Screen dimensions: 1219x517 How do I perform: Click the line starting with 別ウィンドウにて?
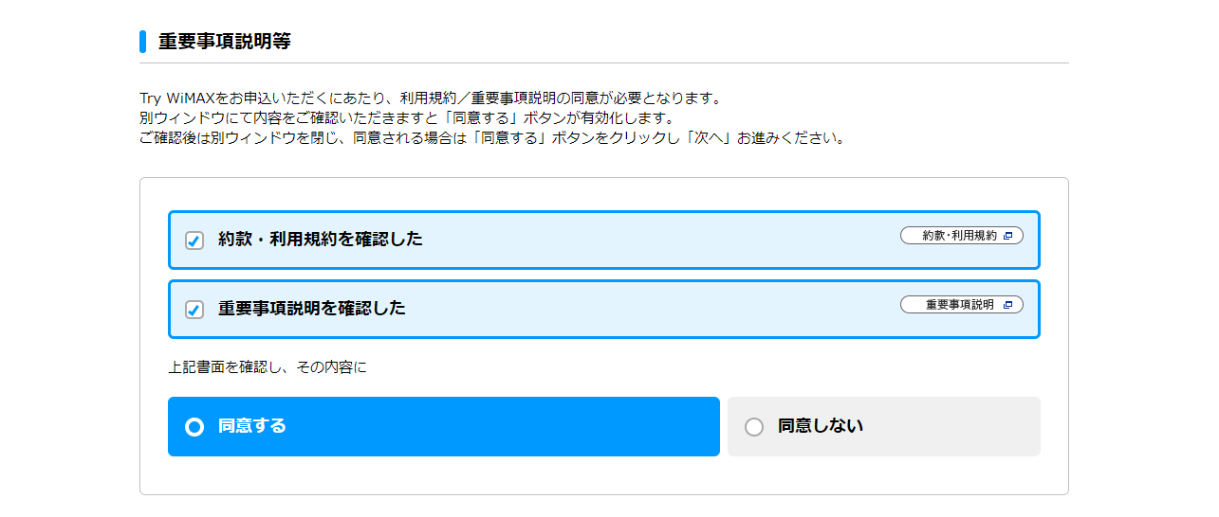[406, 118]
